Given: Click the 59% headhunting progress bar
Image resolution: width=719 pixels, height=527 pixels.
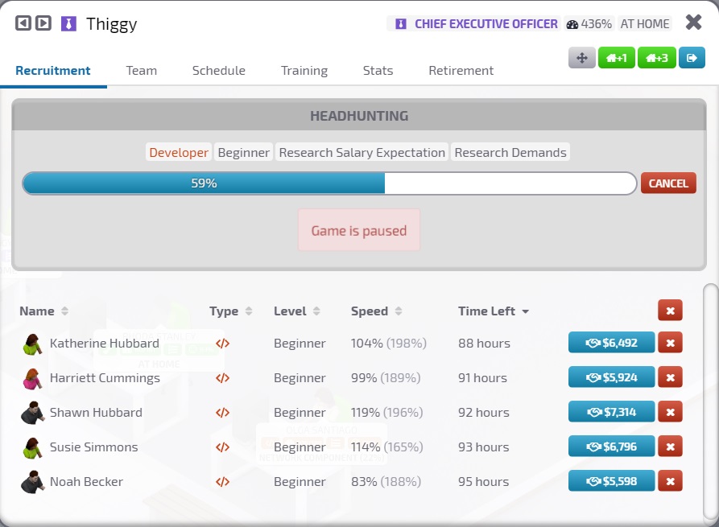Looking at the screenshot, I should [x=329, y=183].
